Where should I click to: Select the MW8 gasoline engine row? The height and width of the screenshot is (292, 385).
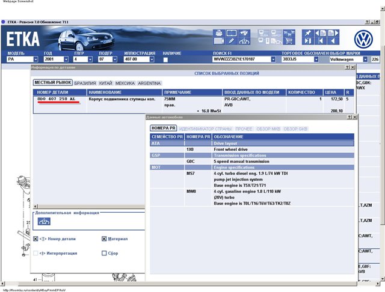point(252,197)
